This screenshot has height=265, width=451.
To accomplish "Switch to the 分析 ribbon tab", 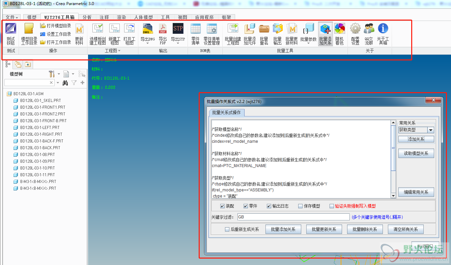I will coord(87,17).
